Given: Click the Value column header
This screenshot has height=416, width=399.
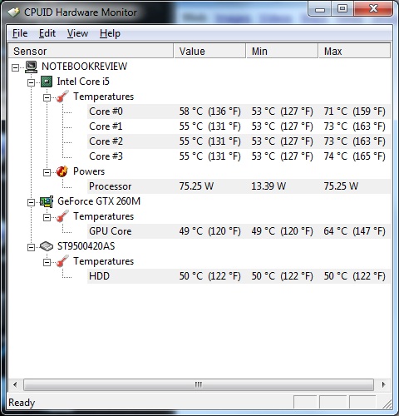Looking at the screenshot, I should [x=209, y=51].
